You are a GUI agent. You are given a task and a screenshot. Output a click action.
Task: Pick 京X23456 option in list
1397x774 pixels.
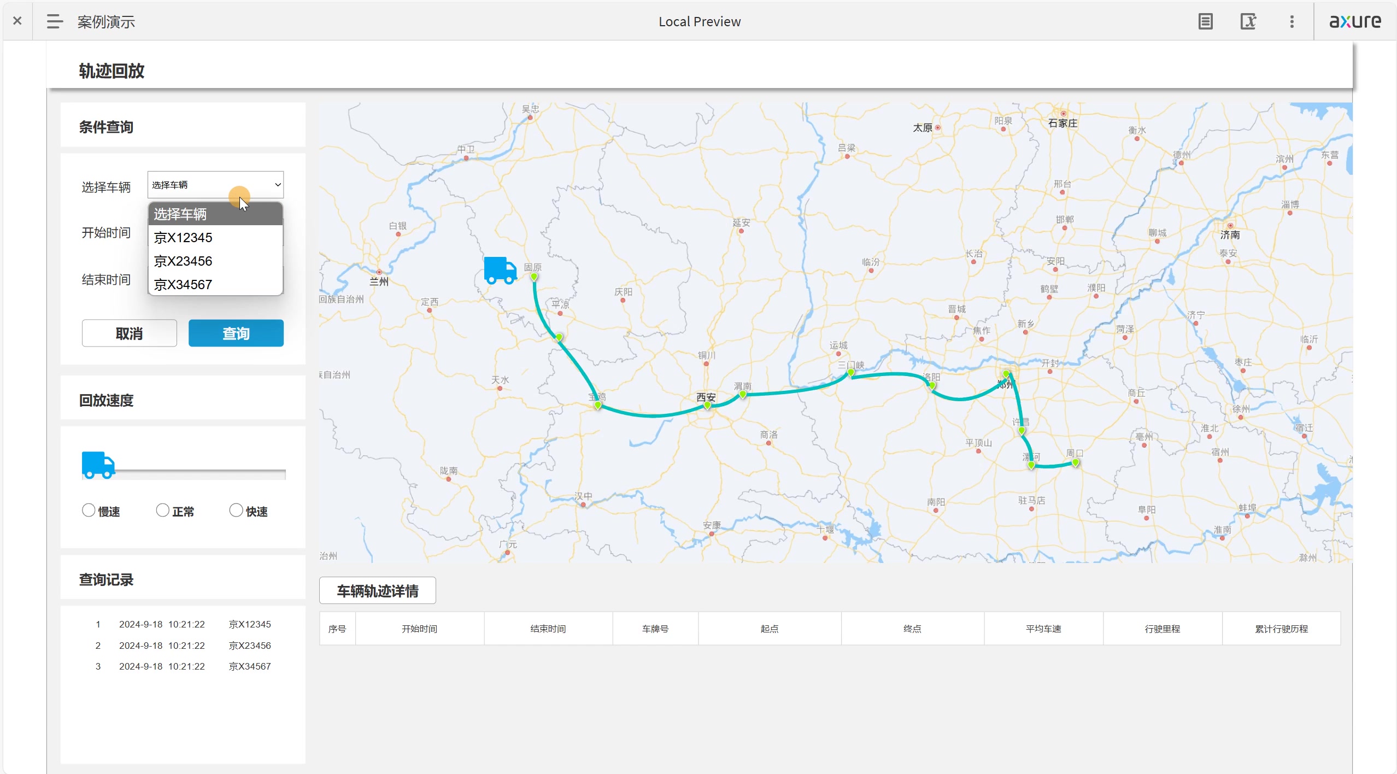[x=183, y=261]
